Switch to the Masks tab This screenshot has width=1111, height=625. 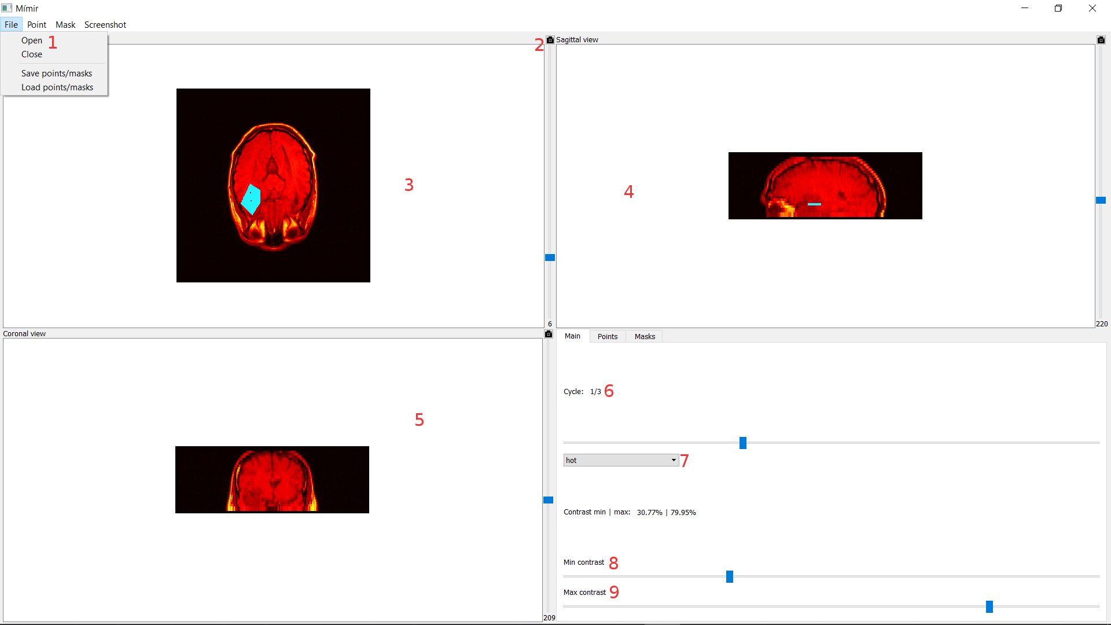point(645,336)
